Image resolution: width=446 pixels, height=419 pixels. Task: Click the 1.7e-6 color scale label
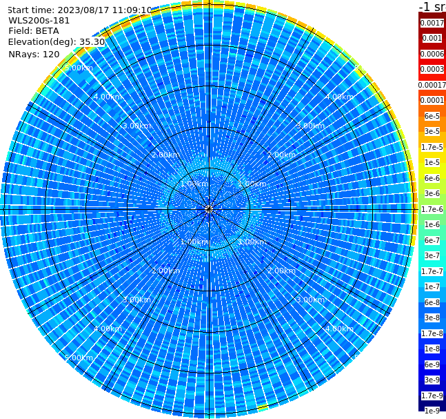click(x=432, y=209)
